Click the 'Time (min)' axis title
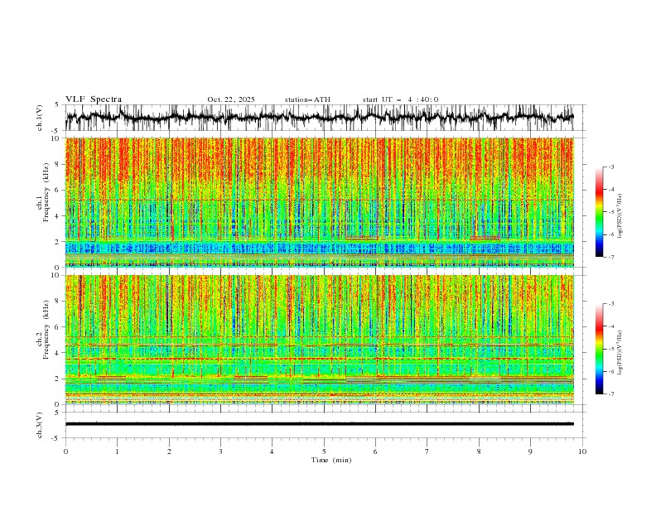Image resolution: width=656 pixels, height=507 pixels. tap(331, 460)
